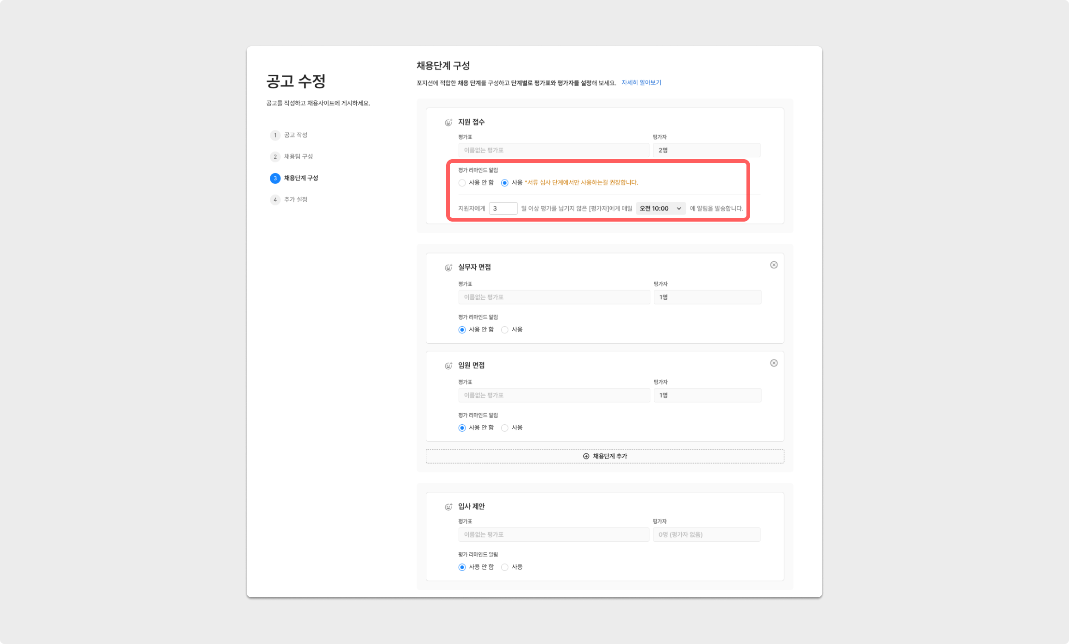
Task: Open the 오전 10:00 time dropdown
Action: click(x=660, y=209)
